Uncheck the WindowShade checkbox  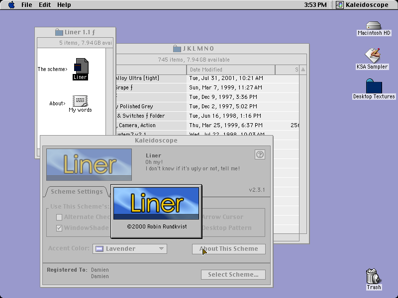pos(59,228)
